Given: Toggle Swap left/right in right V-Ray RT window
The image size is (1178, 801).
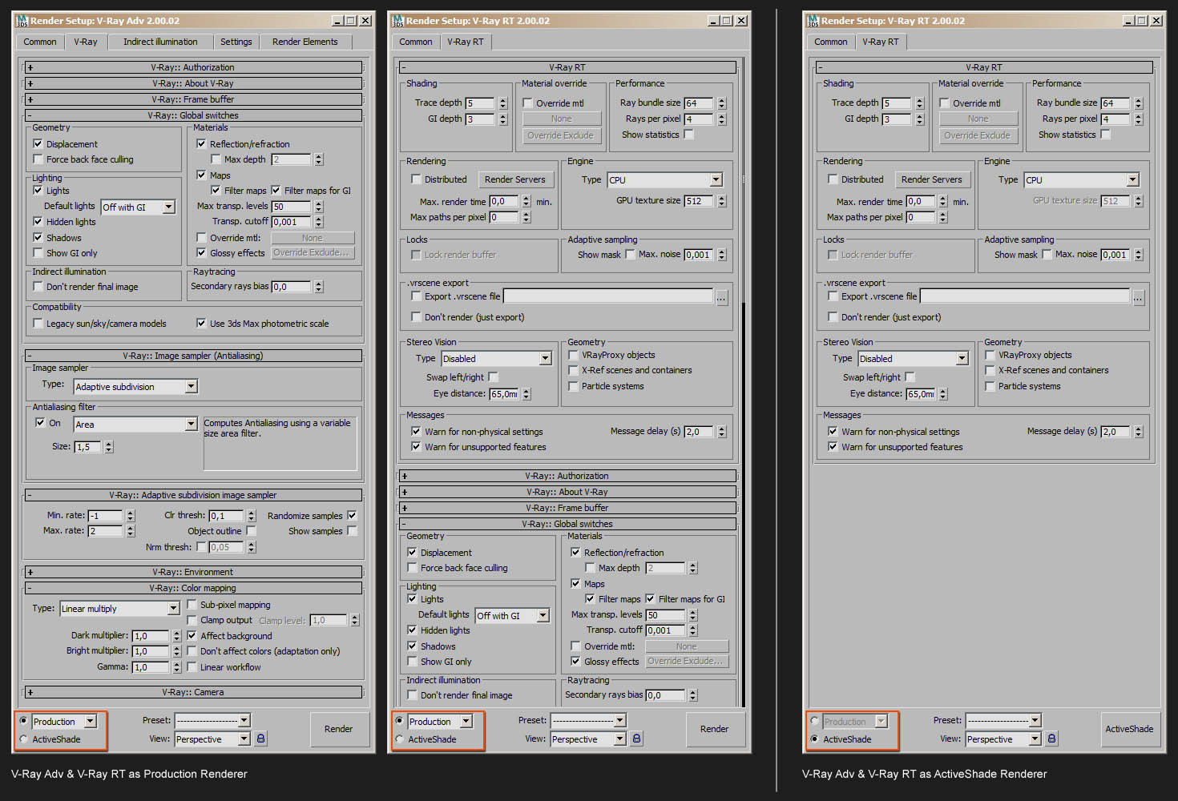Looking at the screenshot, I should [x=910, y=377].
